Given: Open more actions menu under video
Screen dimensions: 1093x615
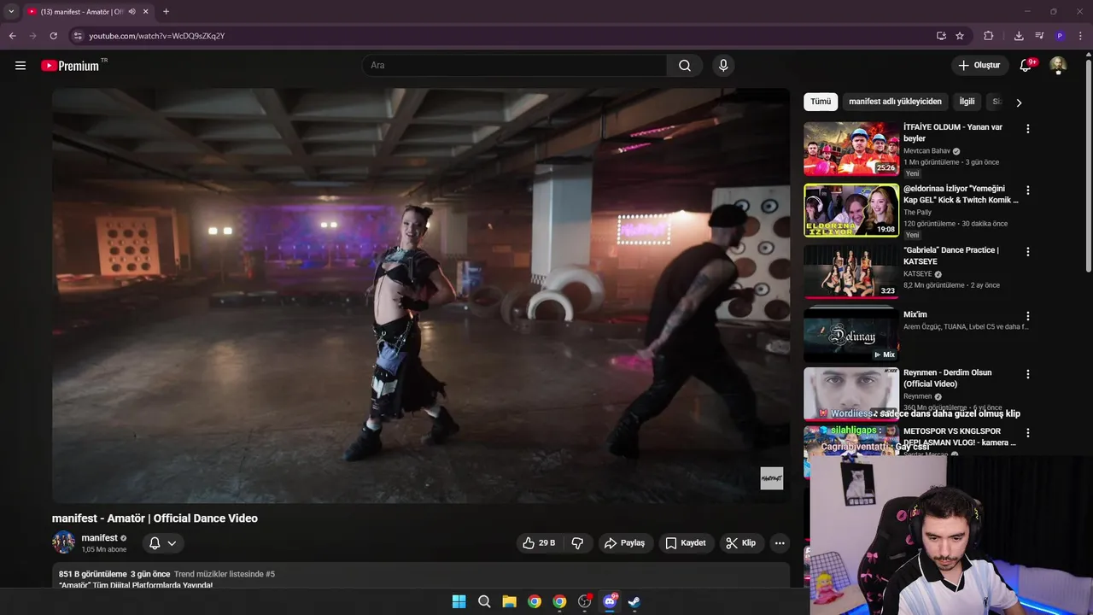Looking at the screenshot, I should [x=780, y=543].
